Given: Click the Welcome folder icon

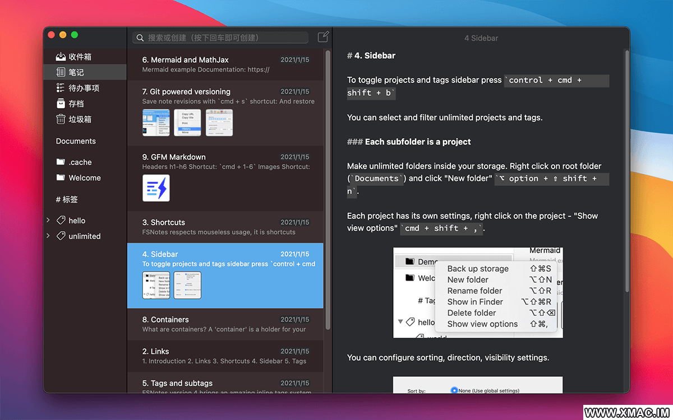Looking at the screenshot, I should coord(61,178).
